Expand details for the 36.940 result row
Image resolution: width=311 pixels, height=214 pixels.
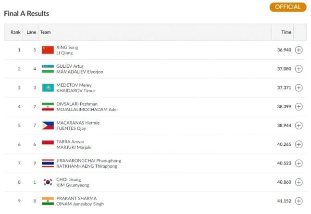(x=299, y=50)
